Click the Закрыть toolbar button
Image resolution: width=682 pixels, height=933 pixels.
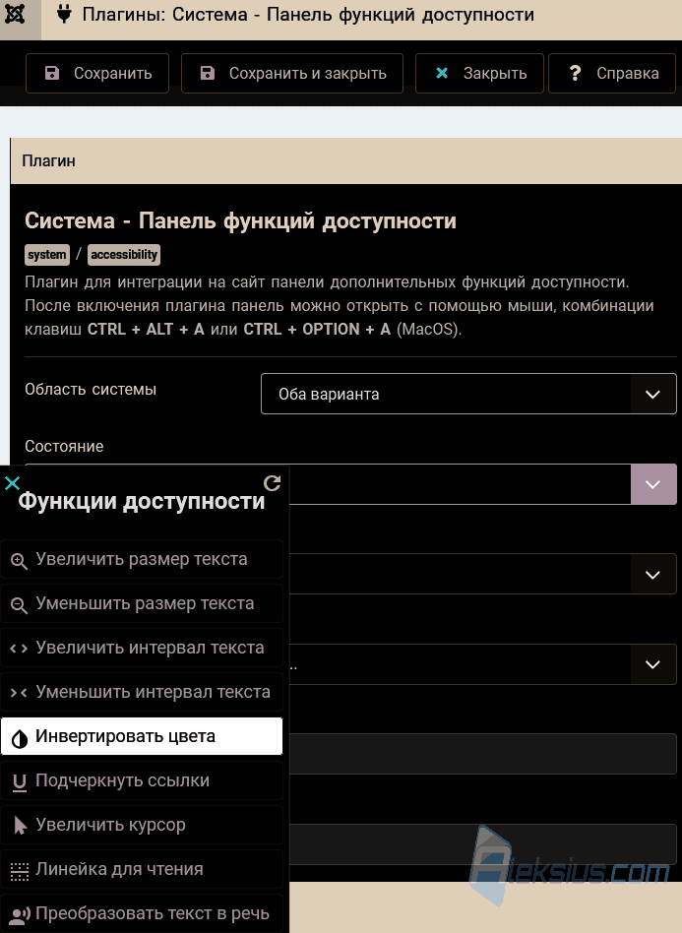pos(479,73)
